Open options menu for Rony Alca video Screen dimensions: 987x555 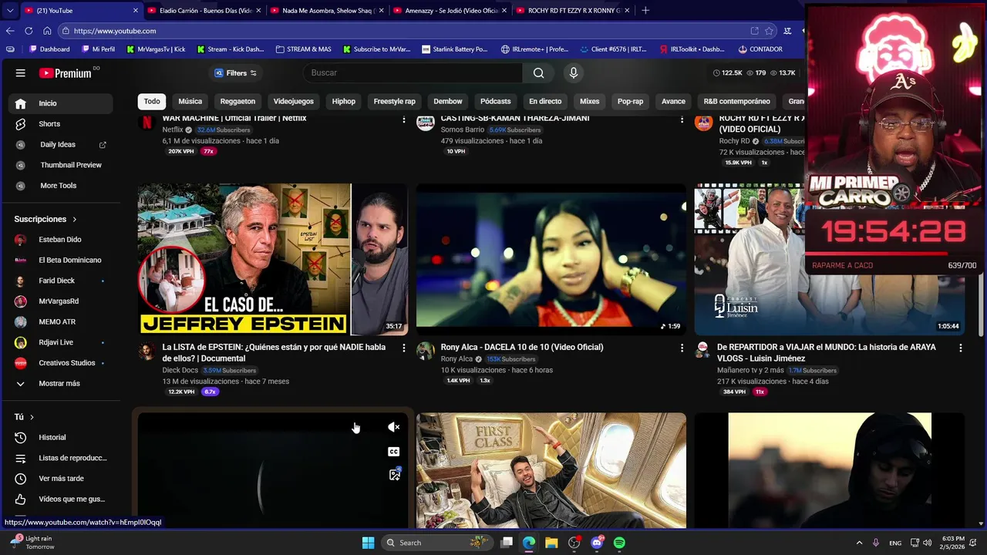682,348
